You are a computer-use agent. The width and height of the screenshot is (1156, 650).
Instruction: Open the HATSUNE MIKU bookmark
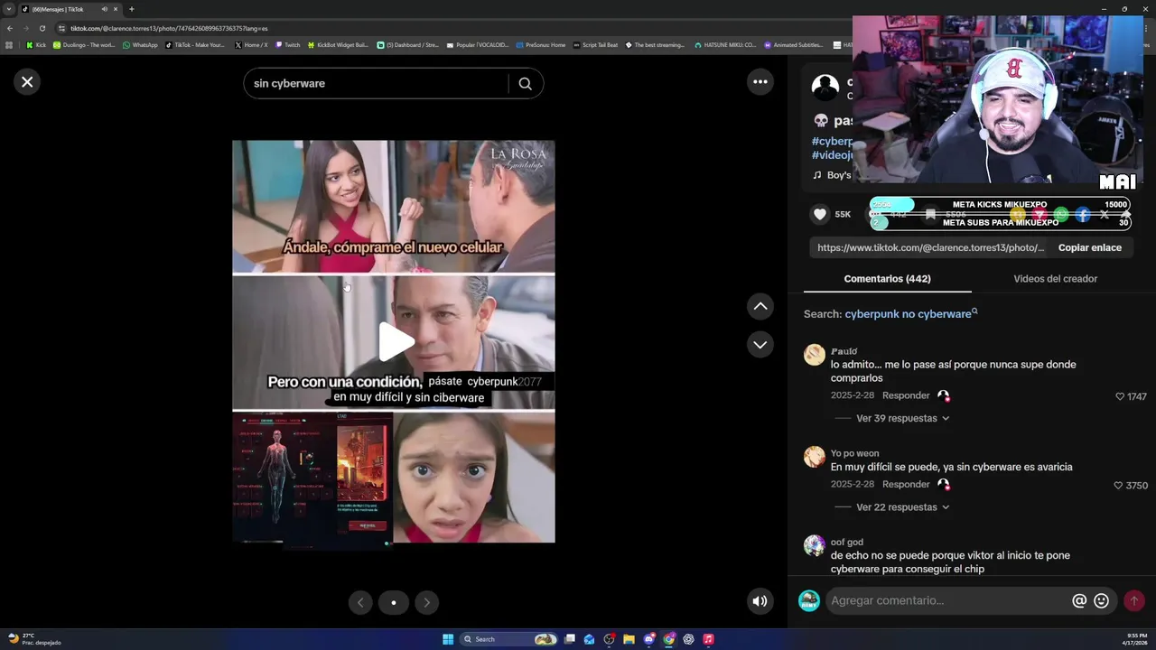[x=725, y=45]
